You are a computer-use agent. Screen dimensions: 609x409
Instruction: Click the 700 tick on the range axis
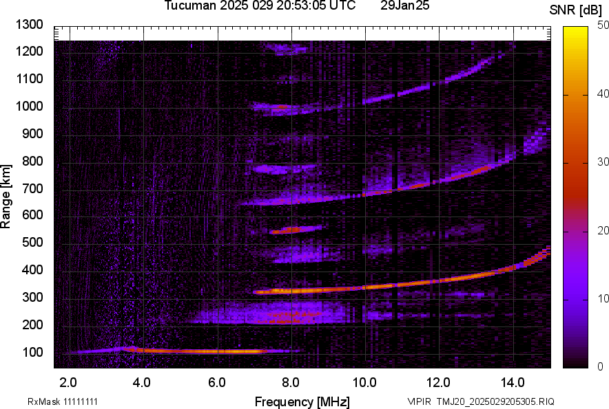(33, 188)
